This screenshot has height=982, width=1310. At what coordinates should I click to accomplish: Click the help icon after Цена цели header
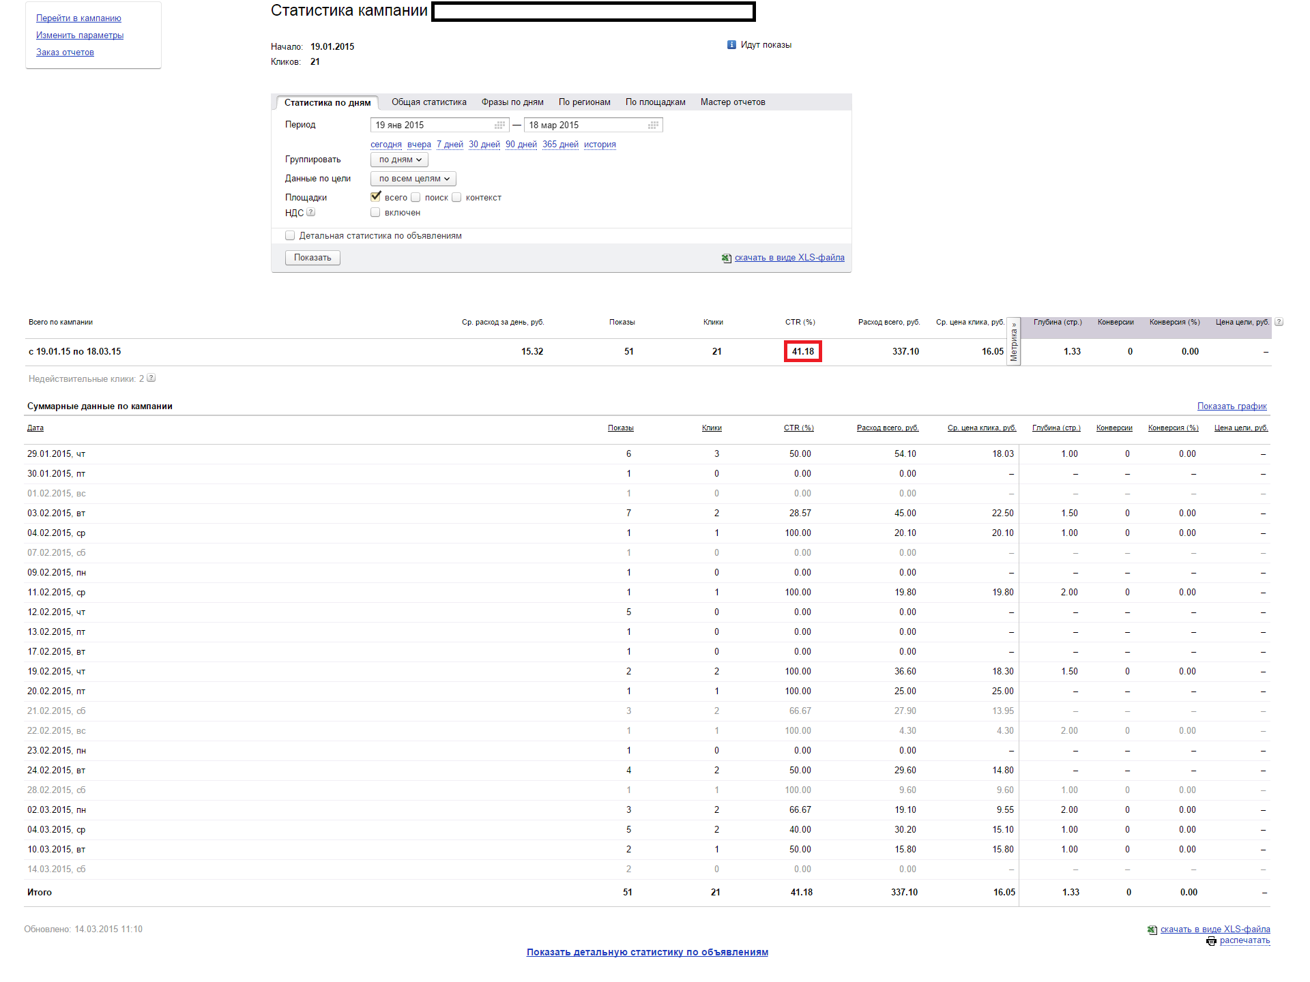1279,322
